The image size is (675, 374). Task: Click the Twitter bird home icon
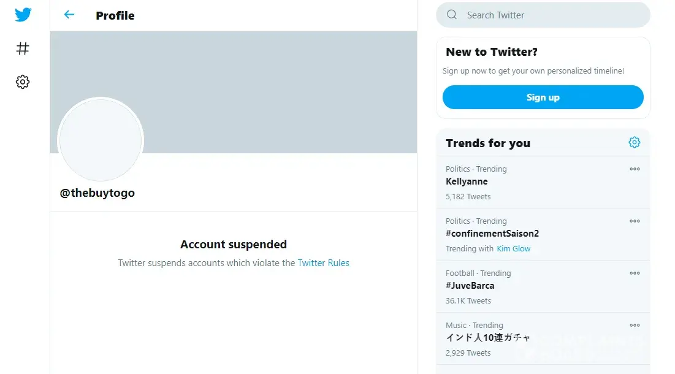23,15
